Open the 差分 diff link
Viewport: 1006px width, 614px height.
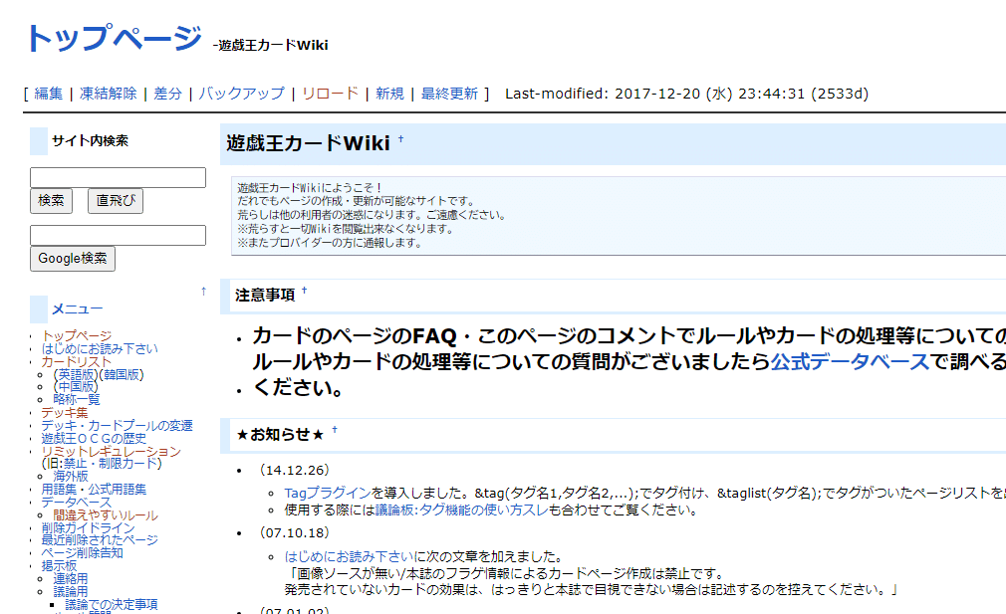168,94
